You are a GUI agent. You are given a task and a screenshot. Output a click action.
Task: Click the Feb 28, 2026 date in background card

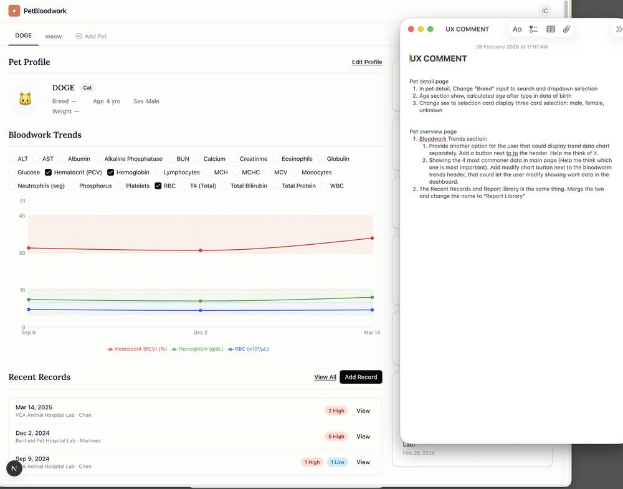(419, 453)
